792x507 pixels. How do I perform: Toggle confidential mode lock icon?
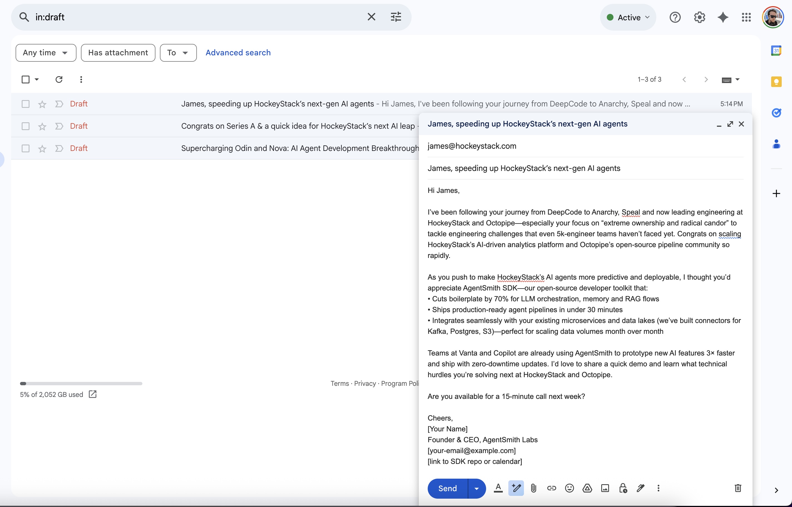(x=623, y=488)
